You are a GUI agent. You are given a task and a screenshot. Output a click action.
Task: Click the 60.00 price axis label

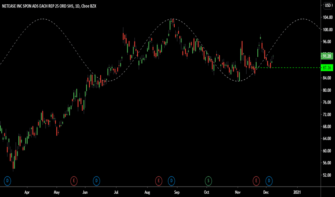327,150
